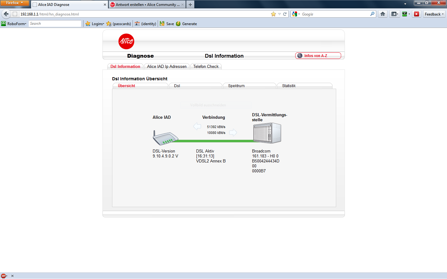This screenshot has width=447, height=279.
Task: Select the Telefon Check tab
Action: [206, 67]
